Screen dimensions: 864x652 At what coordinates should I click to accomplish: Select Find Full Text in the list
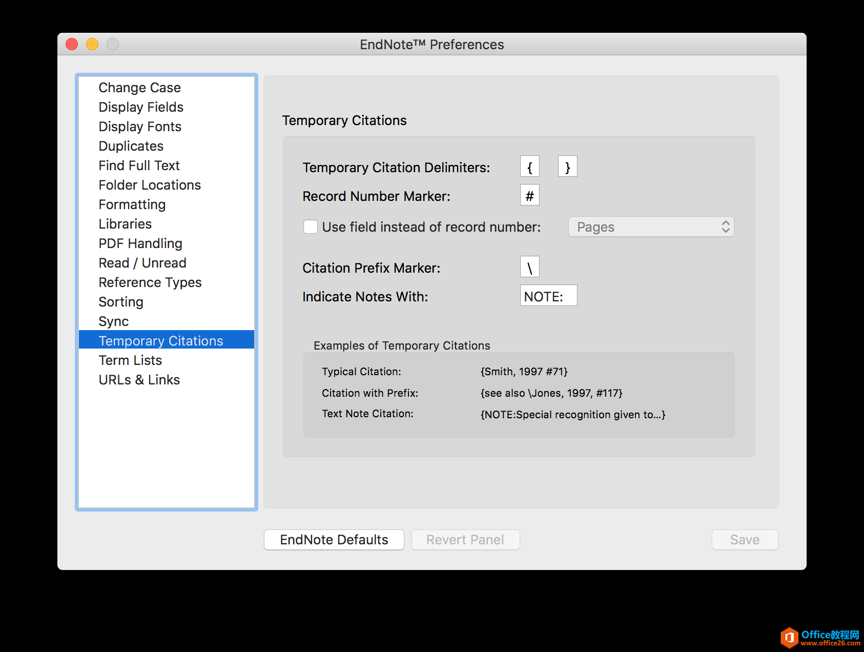point(139,166)
